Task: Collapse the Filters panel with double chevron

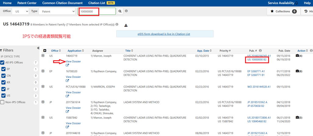Action: (38, 48)
